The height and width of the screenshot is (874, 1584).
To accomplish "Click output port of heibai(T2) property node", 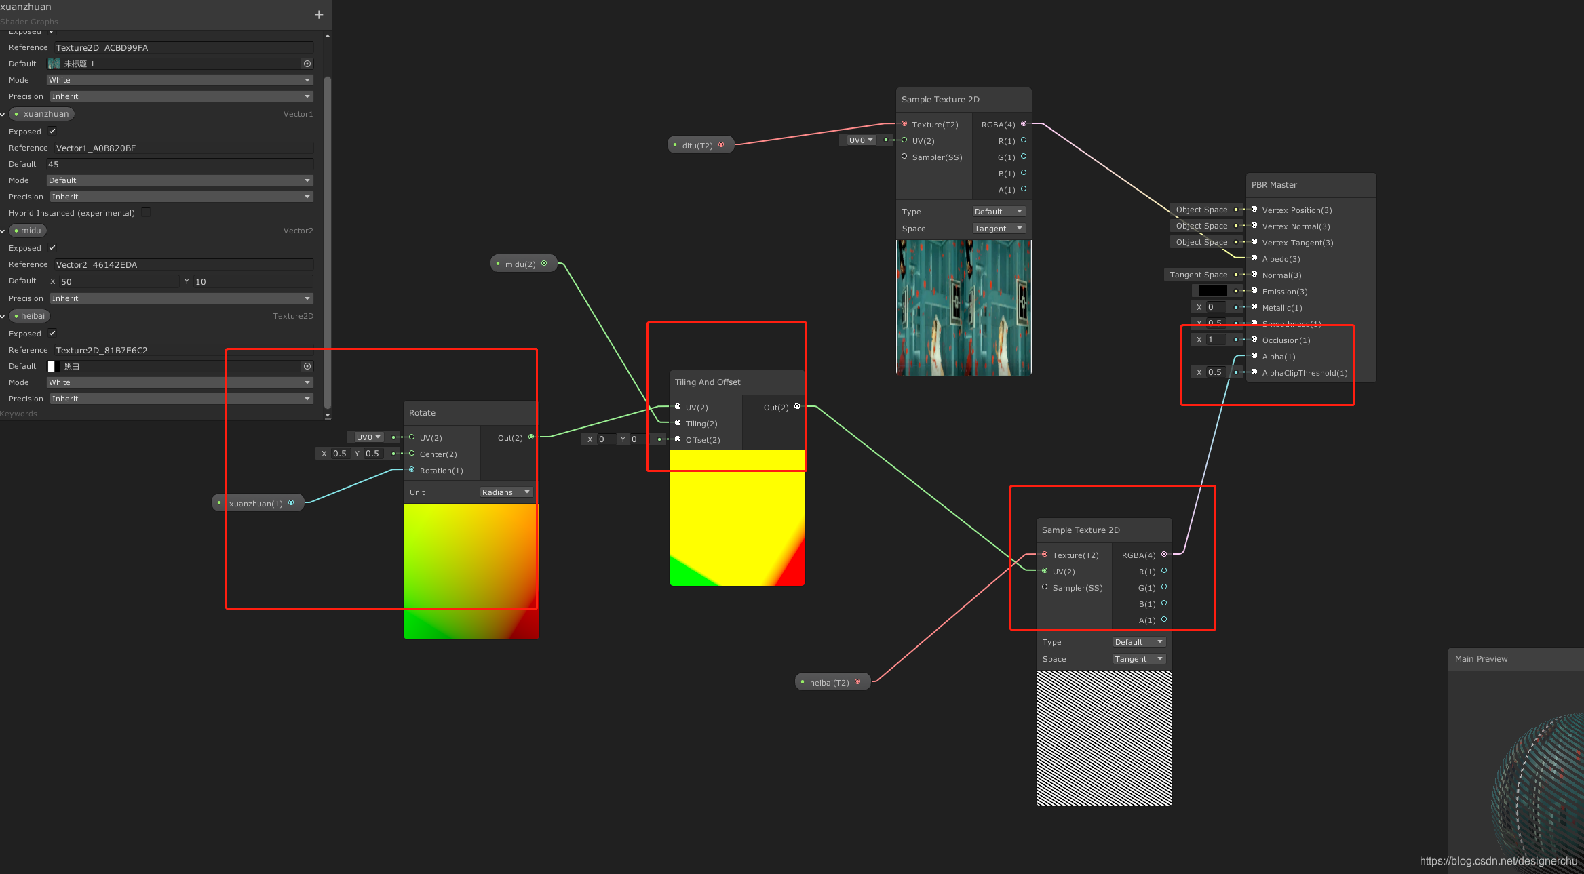I will tap(857, 682).
